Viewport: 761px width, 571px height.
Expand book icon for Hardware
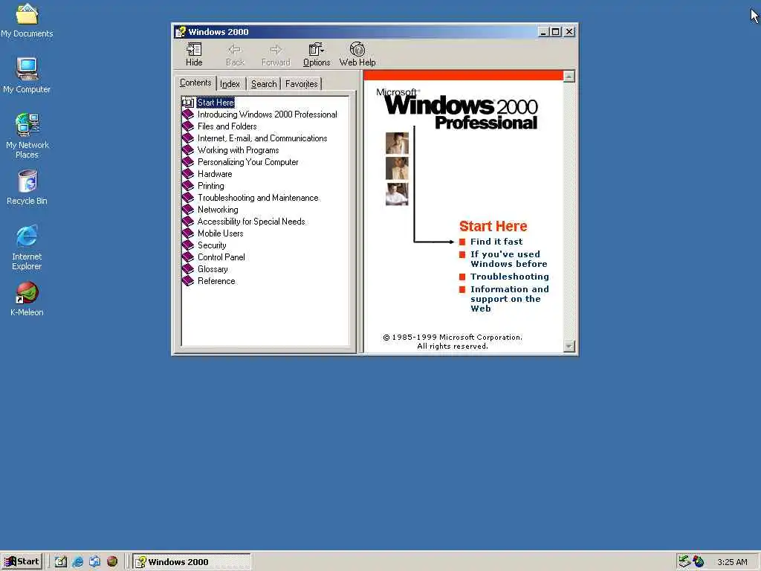[x=188, y=174]
